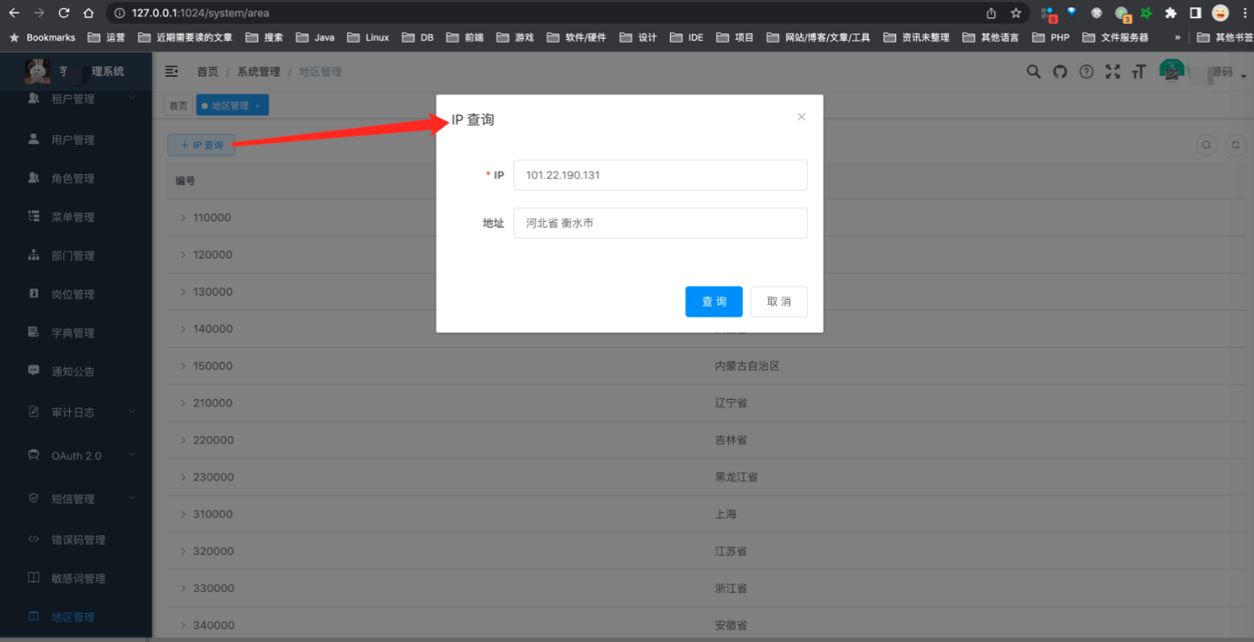Click the font size icon in header
Image resolution: width=1254 pixels, height=642 pixels.
(x=1139, y=72)
